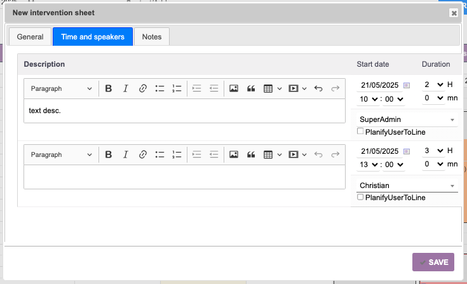Open the Notes tab
This screenshot has width=467, height=284.
click(152, 37)
